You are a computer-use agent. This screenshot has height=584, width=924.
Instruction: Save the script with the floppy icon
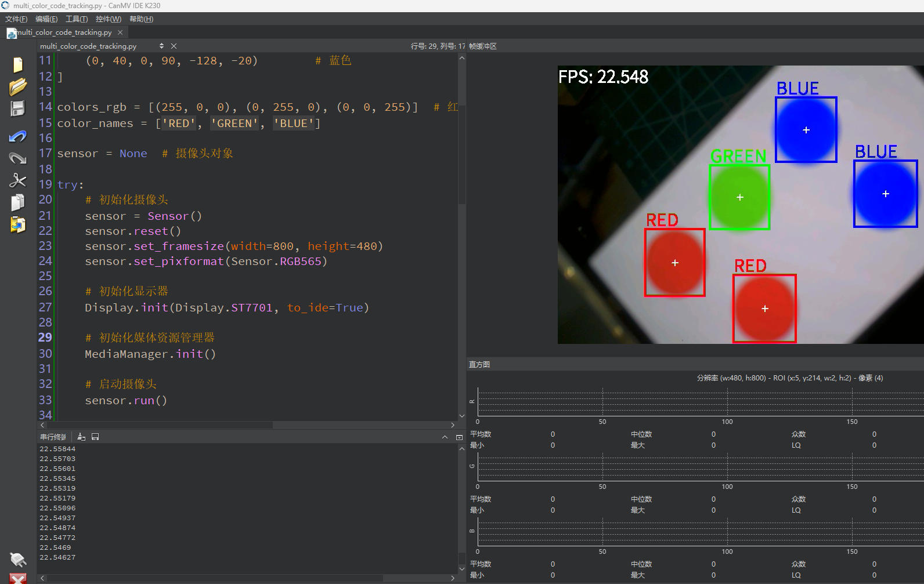(17, 109)
